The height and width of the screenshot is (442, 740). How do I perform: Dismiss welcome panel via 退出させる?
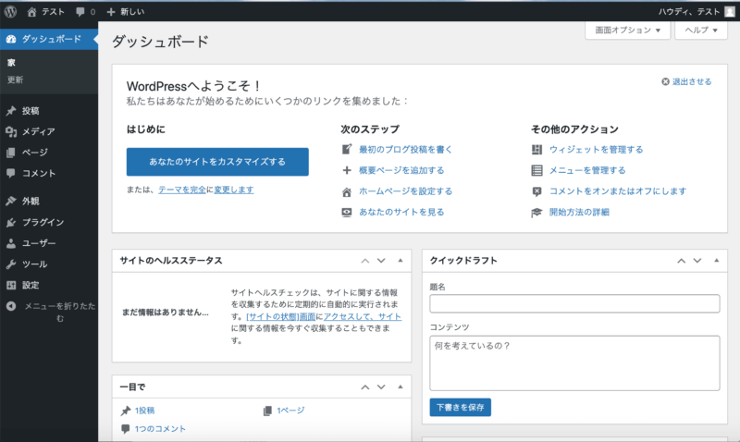click(686, 81)
